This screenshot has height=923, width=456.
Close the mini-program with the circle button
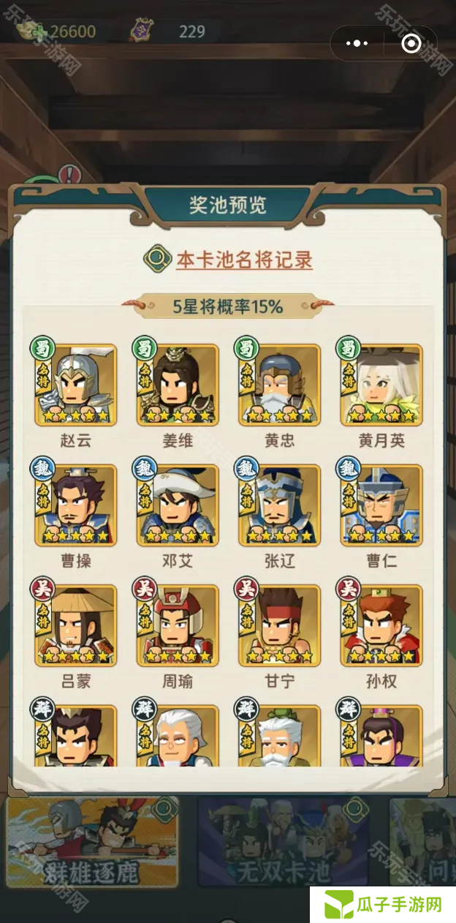[x=411, y=44]
